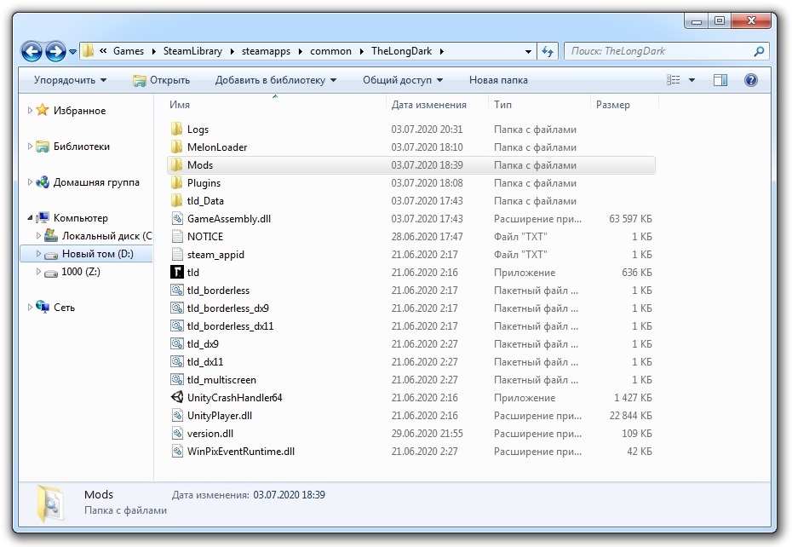Select UnityCrashHandler64 application icon

point(177,397)
